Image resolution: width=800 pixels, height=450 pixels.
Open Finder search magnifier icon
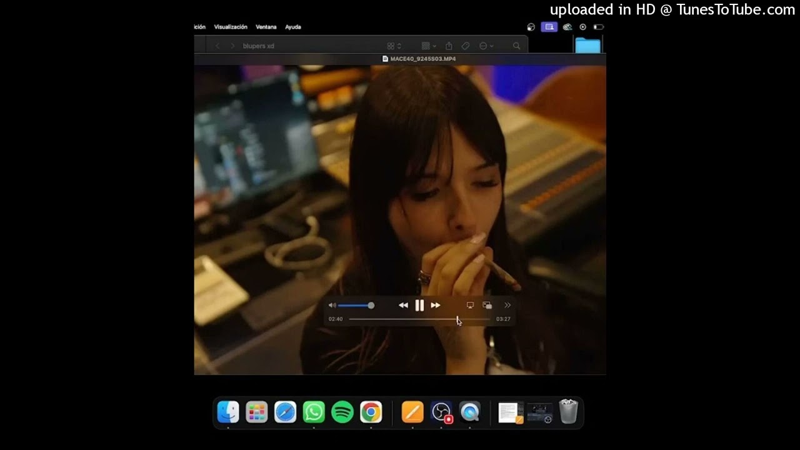click(x=516, y=46)
